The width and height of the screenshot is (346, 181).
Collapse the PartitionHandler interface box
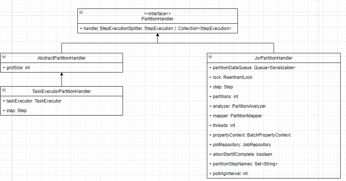81,12
